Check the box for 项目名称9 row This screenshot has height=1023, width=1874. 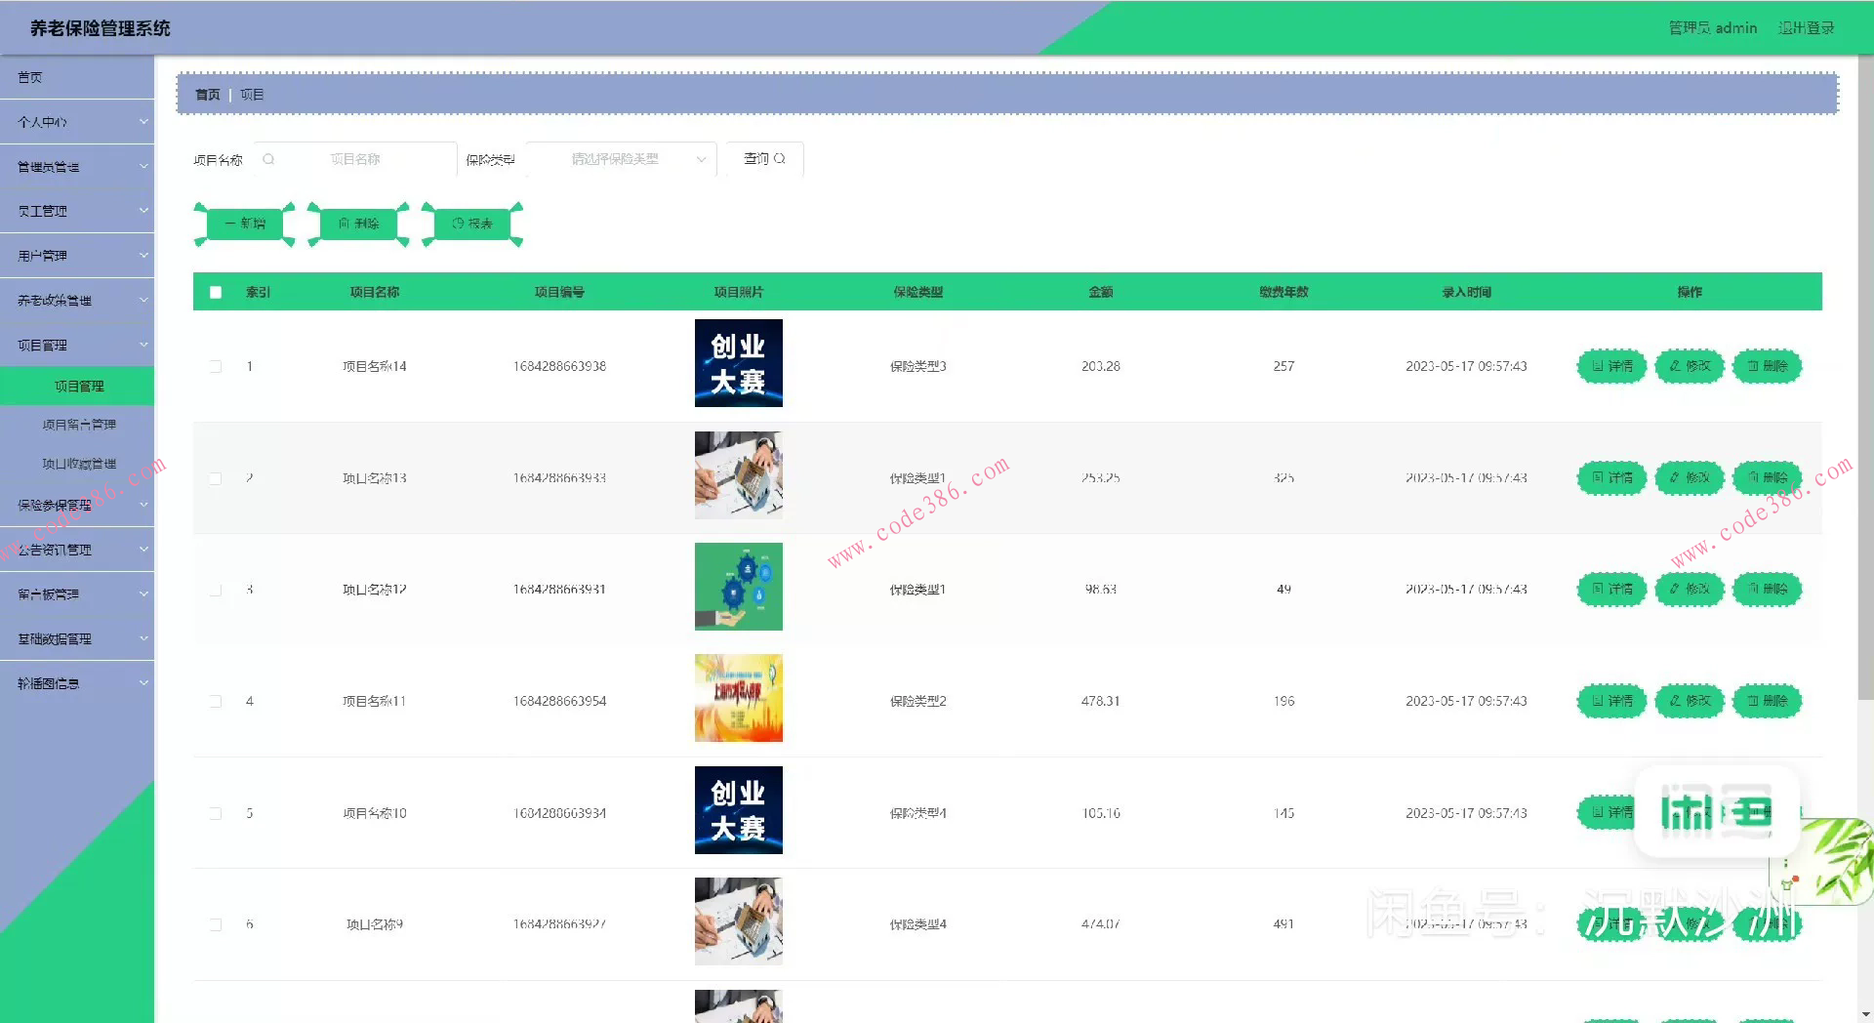[x=216, y=924]
